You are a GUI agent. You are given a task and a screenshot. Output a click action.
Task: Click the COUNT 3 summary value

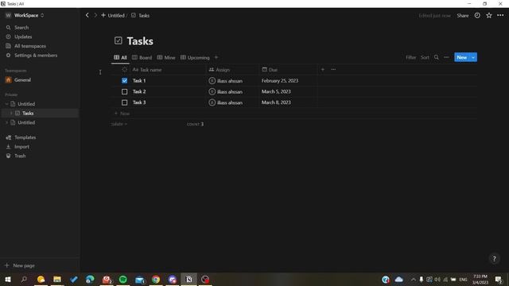click(x=195, y=124)
